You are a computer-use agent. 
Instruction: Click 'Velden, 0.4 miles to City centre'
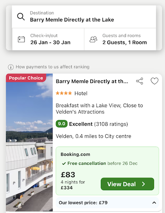(x=93, y=136)
